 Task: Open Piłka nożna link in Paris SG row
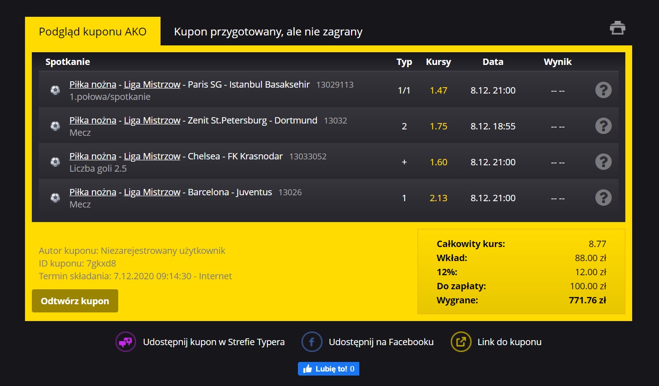[93, 84]
